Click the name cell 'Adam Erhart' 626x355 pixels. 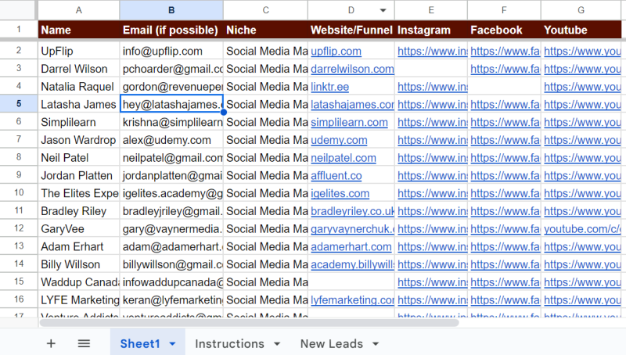(x=79, y=246)
